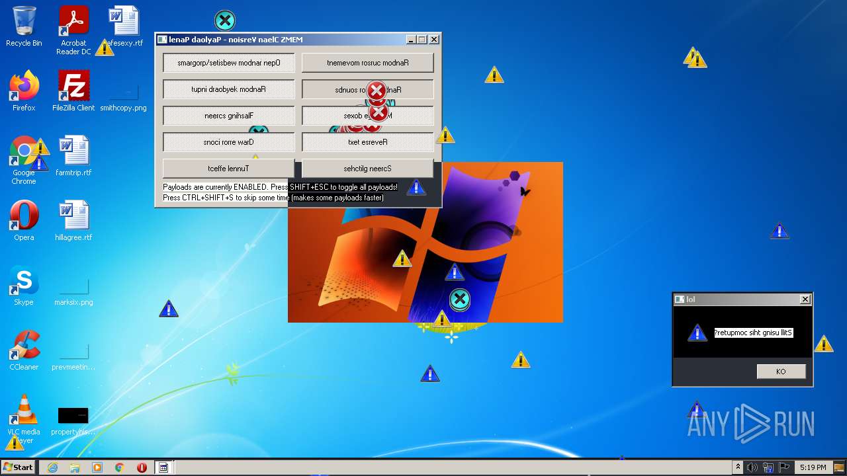Screen dimensions: 847x476
Task: Click the volume speaker tray icon
Action: [752, 467]
